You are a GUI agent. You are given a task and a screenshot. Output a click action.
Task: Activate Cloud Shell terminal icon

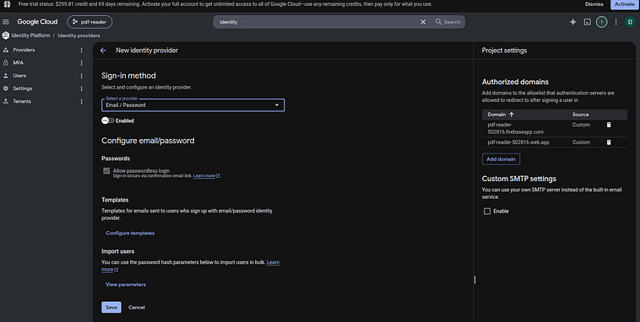(x=588, y=22)
